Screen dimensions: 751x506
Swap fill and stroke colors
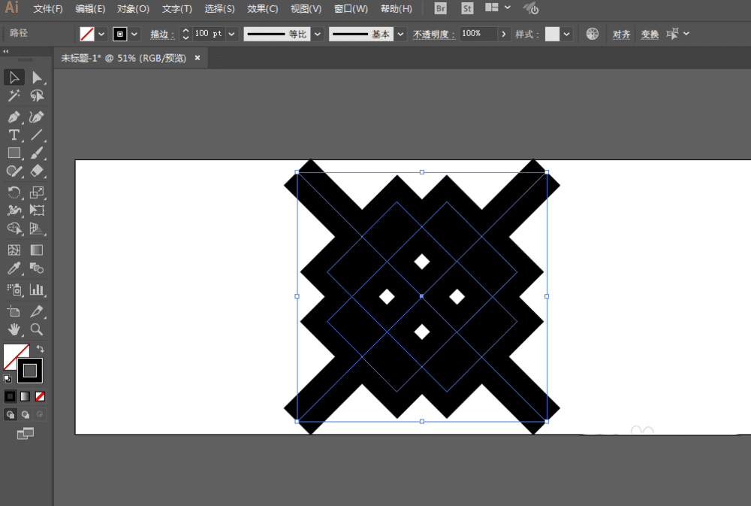[x=41, y=349]
